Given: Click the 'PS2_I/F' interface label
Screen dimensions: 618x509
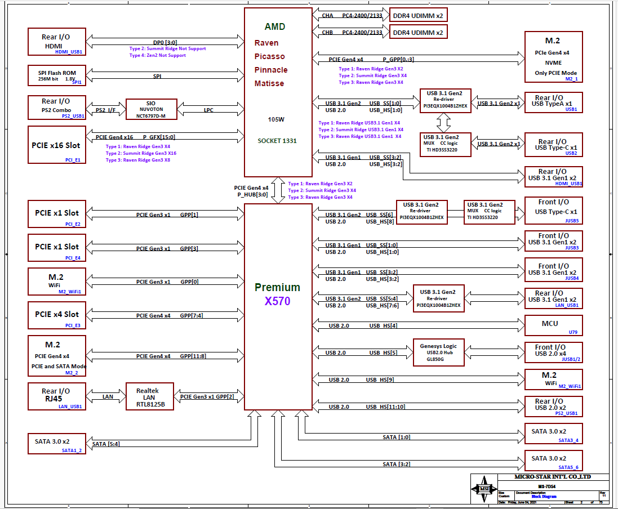Looking at the screenshot, I should pyautogui.click(x=105, y=110).
